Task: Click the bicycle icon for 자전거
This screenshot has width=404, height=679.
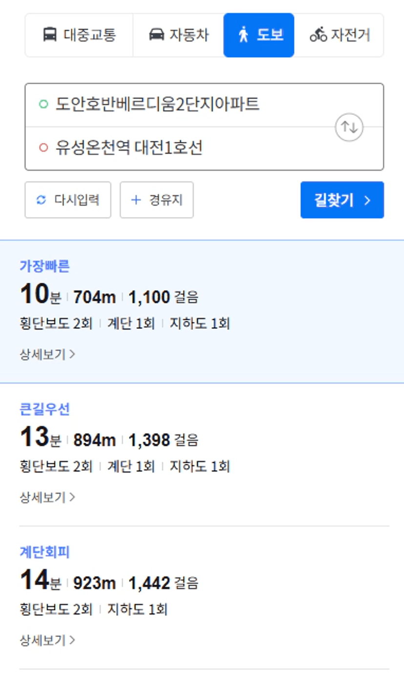Action: click(318, 35)
